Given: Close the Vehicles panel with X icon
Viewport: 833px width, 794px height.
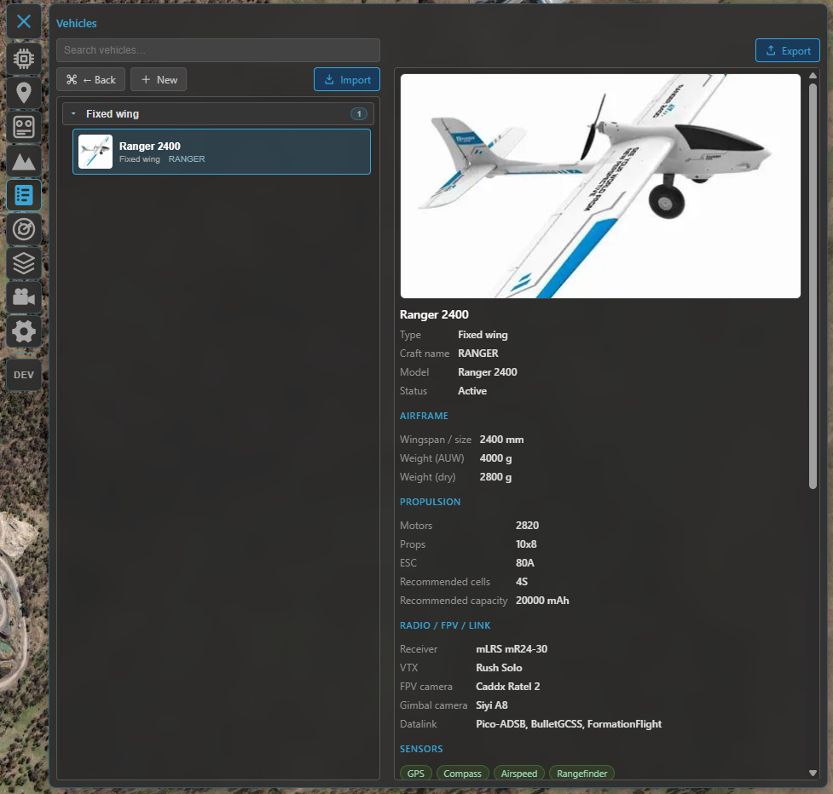Looking at the screenshot, I should [x=24, y=22].
